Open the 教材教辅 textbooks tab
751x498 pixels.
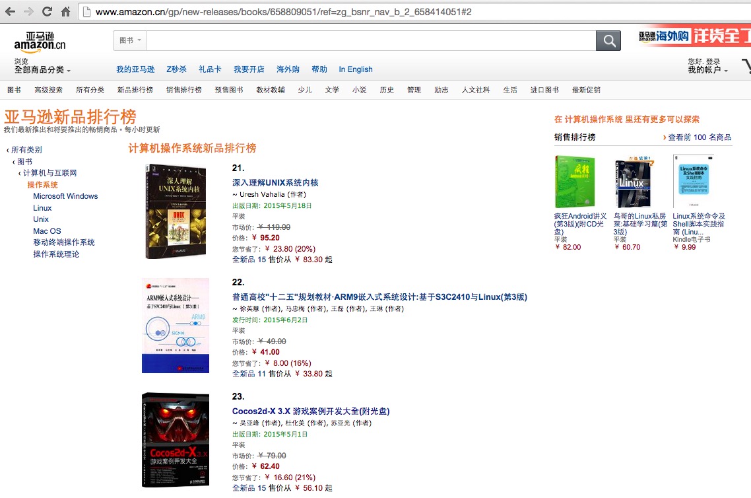271,90
